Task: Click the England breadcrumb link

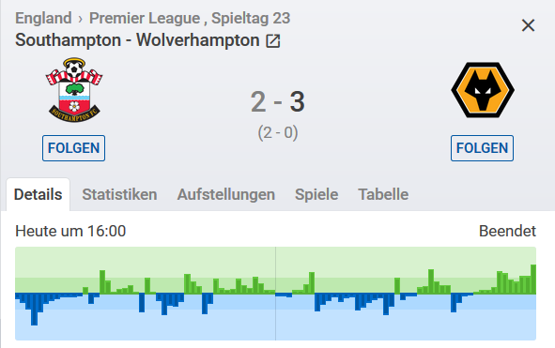Action: [43, 18]
